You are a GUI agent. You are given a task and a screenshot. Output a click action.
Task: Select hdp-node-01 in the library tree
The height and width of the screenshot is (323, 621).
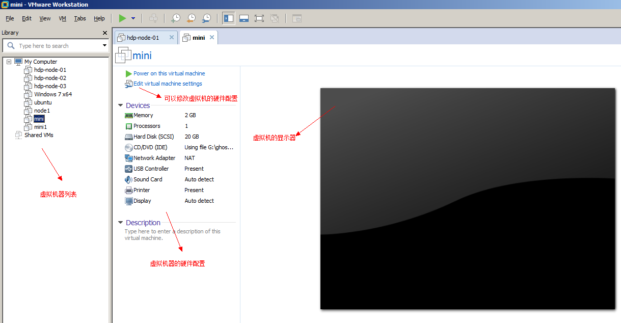click(50, 70)
